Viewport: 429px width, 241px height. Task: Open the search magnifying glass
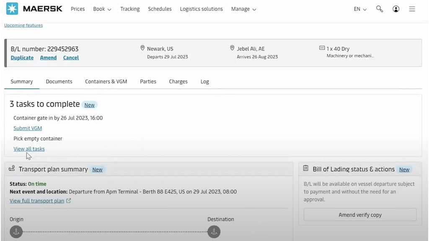(x=380, y=8)
